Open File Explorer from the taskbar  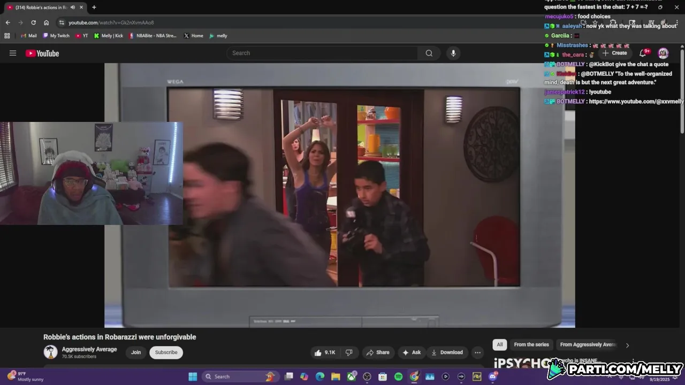pos(336,376)
